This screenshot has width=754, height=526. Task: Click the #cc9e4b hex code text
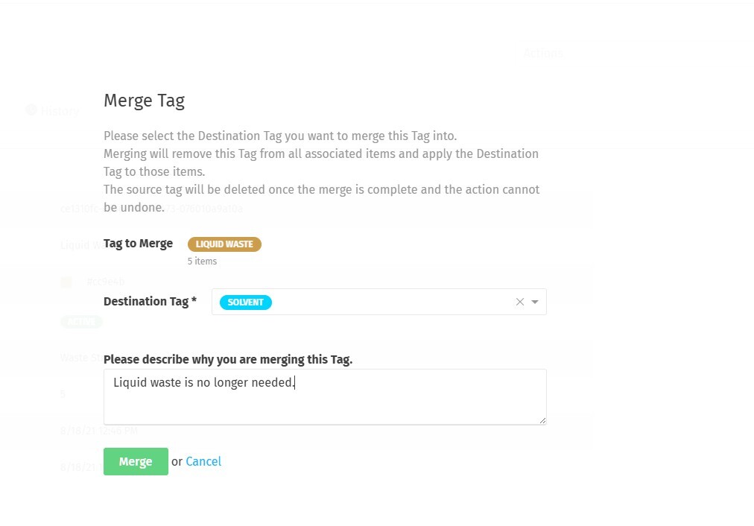[105, 282]
